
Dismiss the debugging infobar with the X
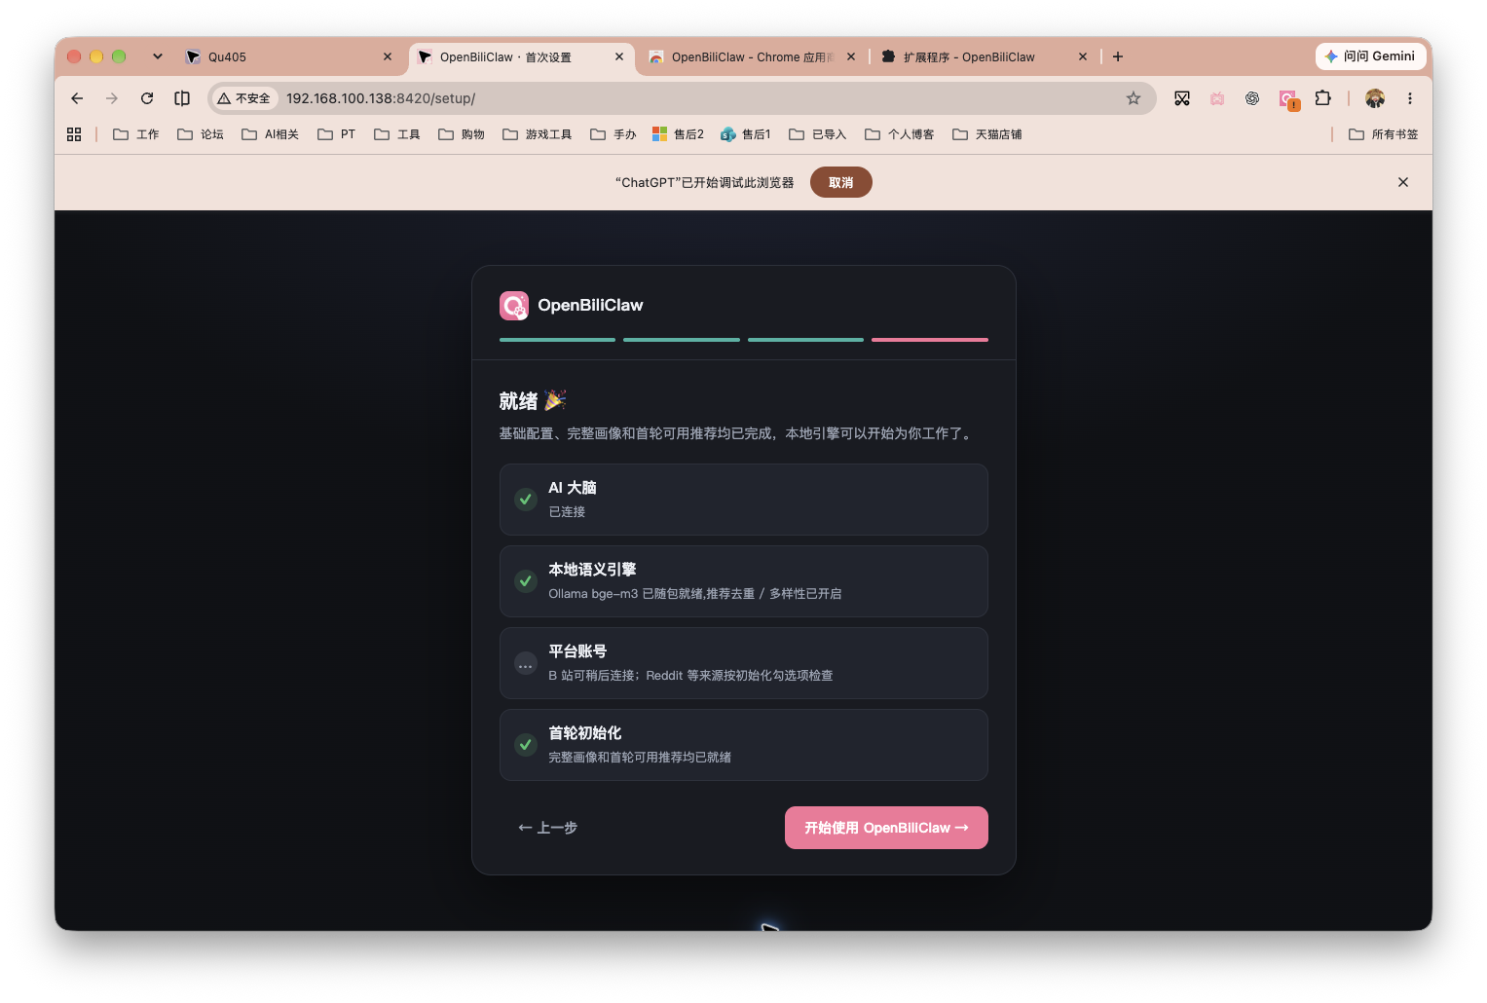(1403, 182)
